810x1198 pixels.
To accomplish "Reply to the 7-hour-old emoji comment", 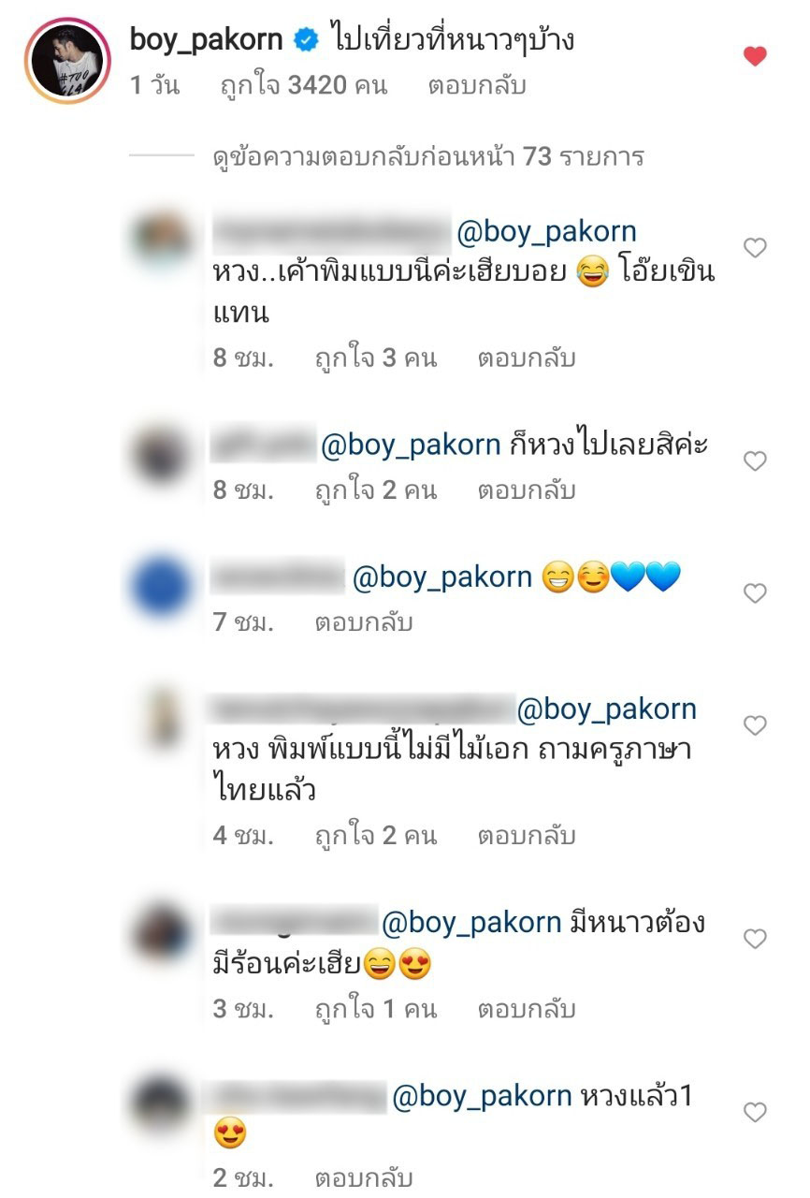I will 363,622.
